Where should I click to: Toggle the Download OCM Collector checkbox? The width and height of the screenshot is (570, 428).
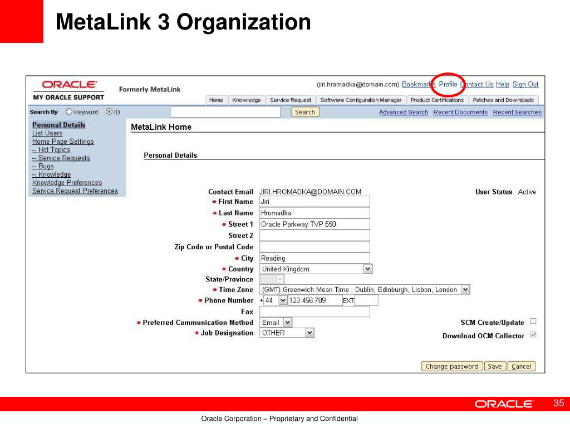coord(533,335)
